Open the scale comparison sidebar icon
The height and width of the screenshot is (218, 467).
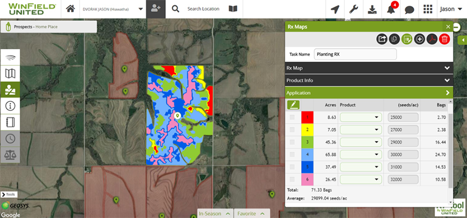(x=10, y=155)
